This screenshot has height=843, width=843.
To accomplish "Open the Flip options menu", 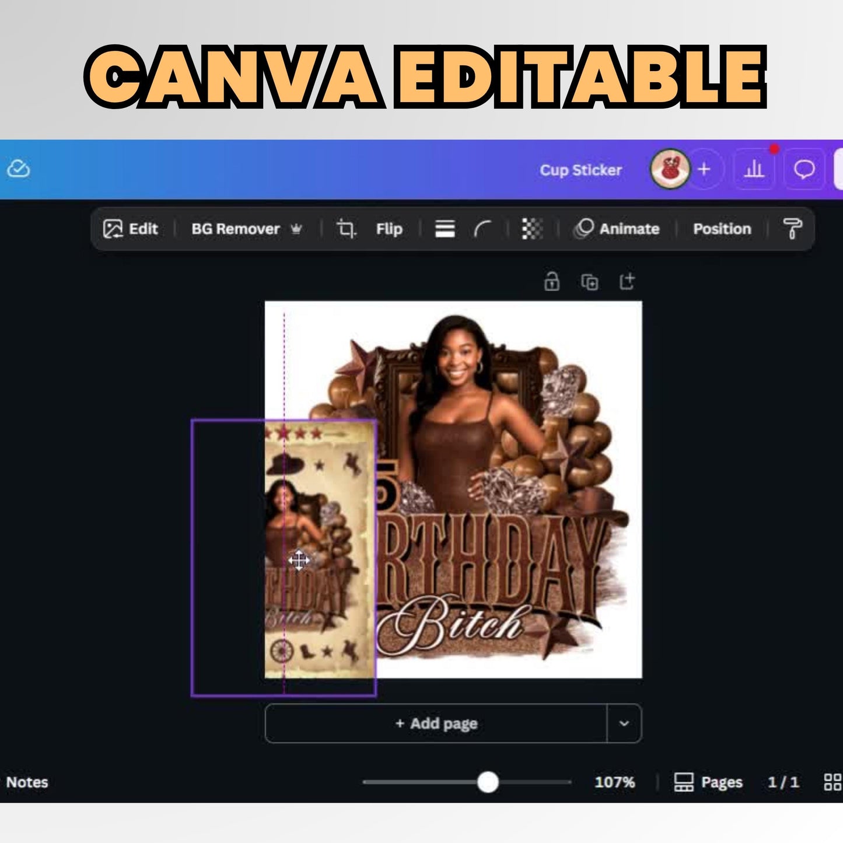I will coord(389,229).
